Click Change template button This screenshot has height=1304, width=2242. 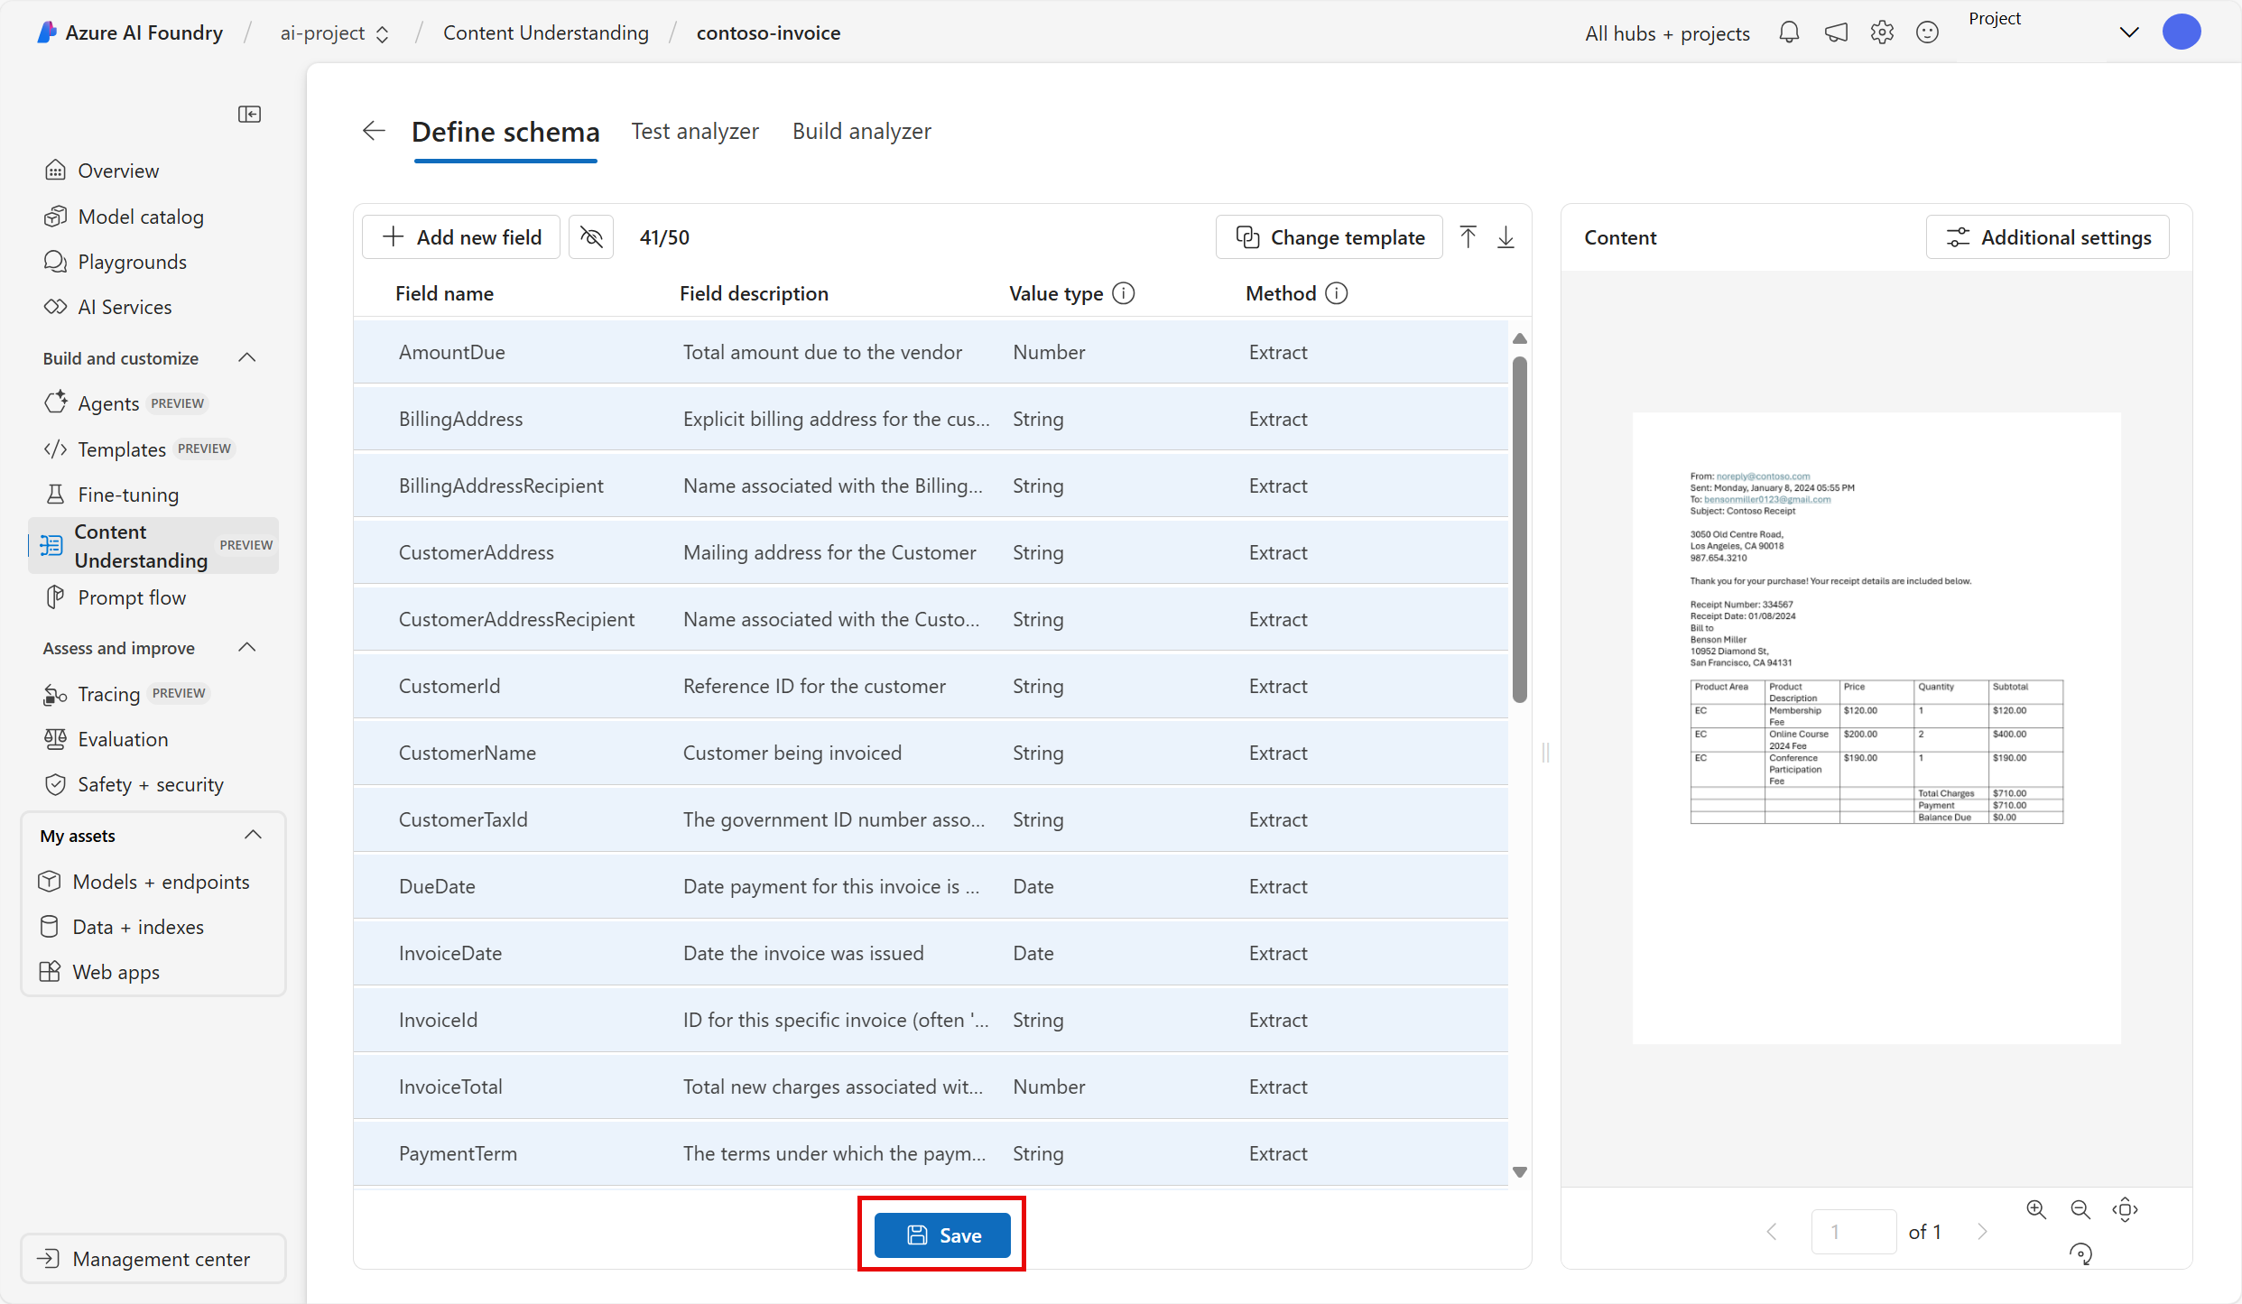pyautogui.click(x=1329, y=237)
